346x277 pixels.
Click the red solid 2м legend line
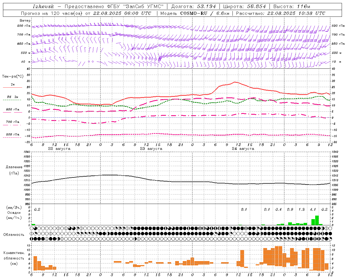click(x=12, y=88)
